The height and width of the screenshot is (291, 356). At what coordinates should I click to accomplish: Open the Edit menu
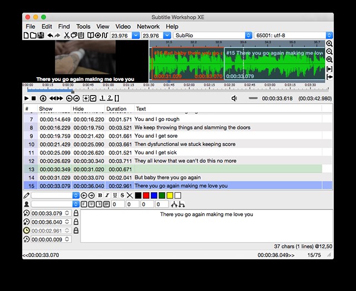coord(47,27)
